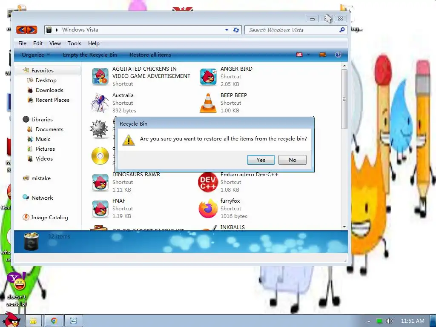The height and width of the screenshot is (327, 436).
Task: Open Downloads in the navigation pane
Action: coord(49,90)
